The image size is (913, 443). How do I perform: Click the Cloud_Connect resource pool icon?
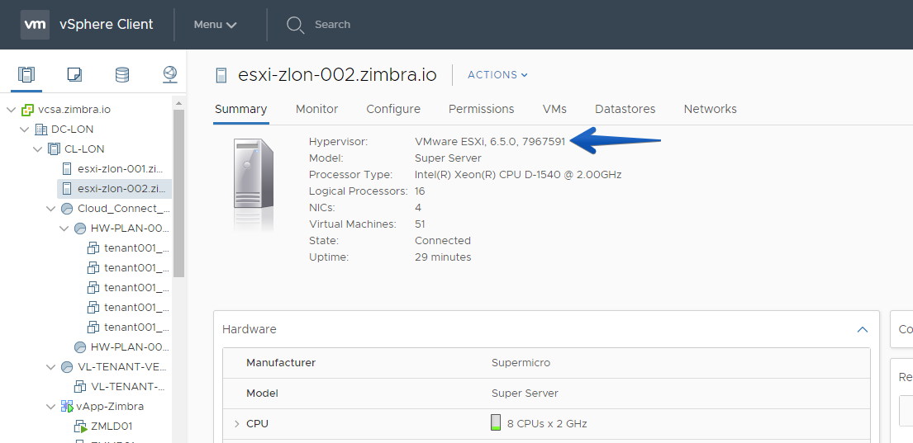pos(67,209)
